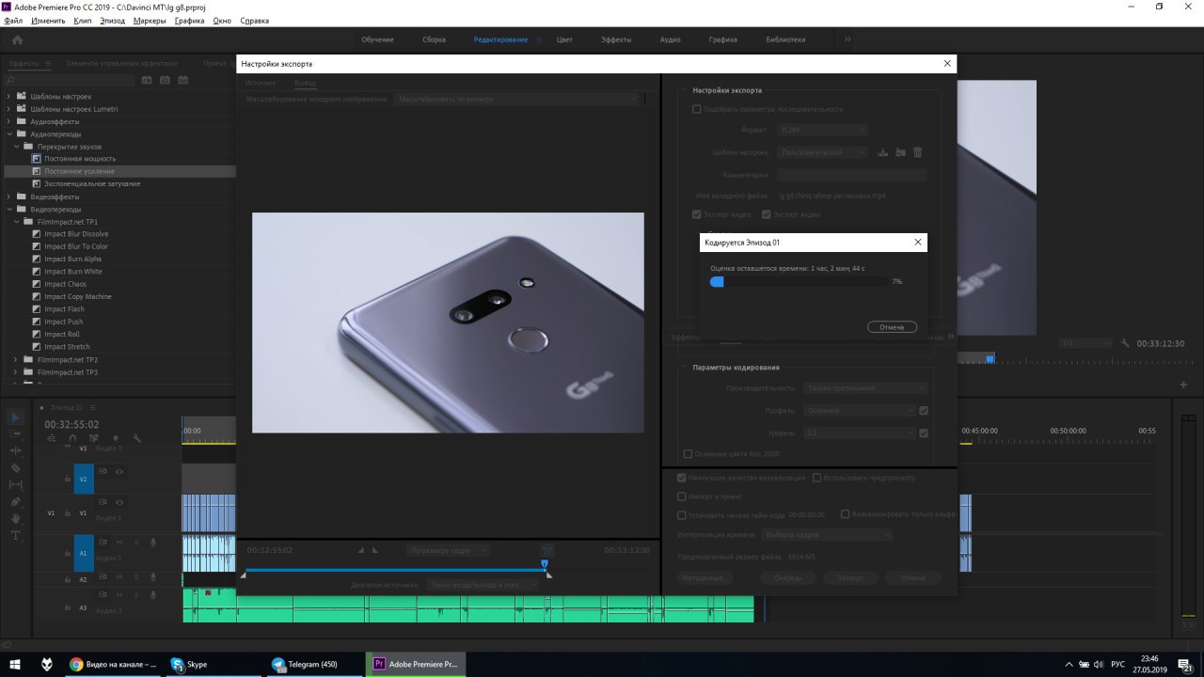1204x677 pixels.
Task: Select the Selection arrow tool
Action: coord(15,417)
